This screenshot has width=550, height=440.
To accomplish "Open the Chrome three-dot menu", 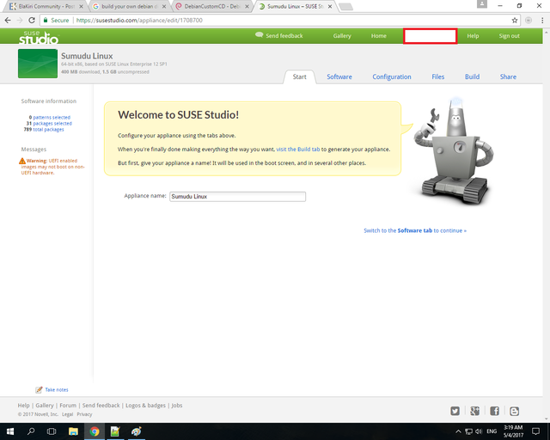I will (542, 21).
